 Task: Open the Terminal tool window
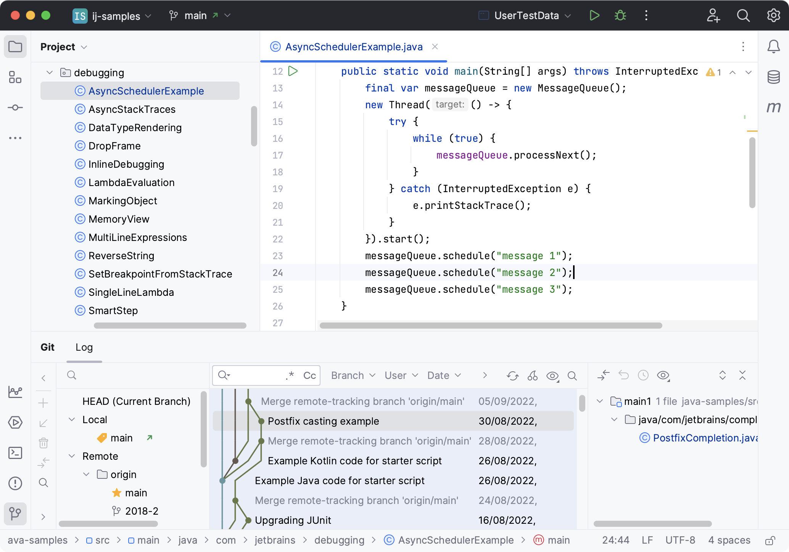click(15, 453)
